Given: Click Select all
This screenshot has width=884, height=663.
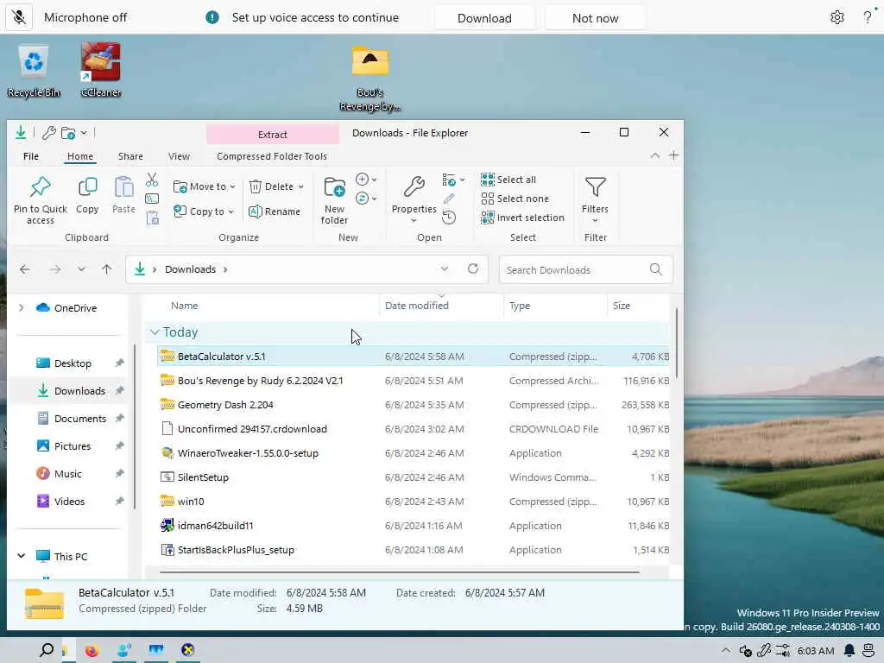Looking at the screenshot, I should [508, 180].
